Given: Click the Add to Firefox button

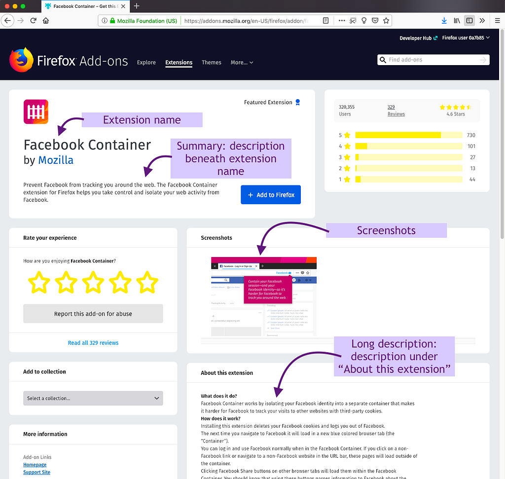Looking at the screenshot, I should coord(271,194).
